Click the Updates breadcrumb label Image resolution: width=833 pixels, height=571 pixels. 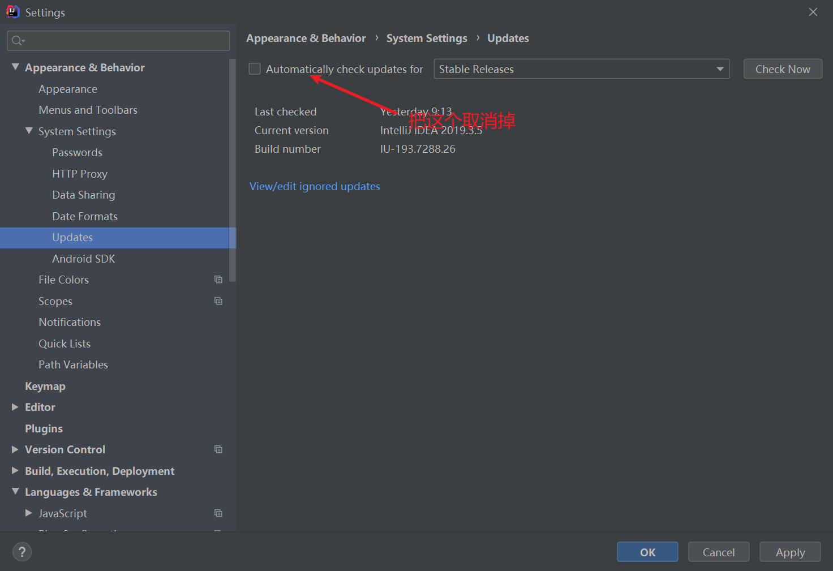coord(508,38)
